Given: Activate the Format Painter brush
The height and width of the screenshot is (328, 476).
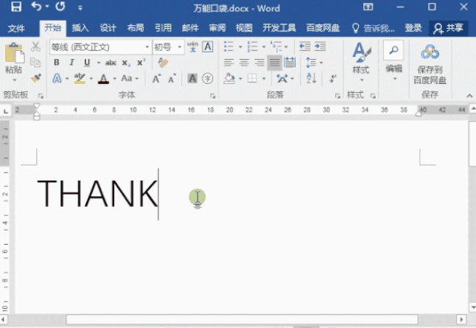Looking at the screenshot, I should pos(36,78).
